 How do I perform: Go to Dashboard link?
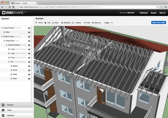point(144,13)
